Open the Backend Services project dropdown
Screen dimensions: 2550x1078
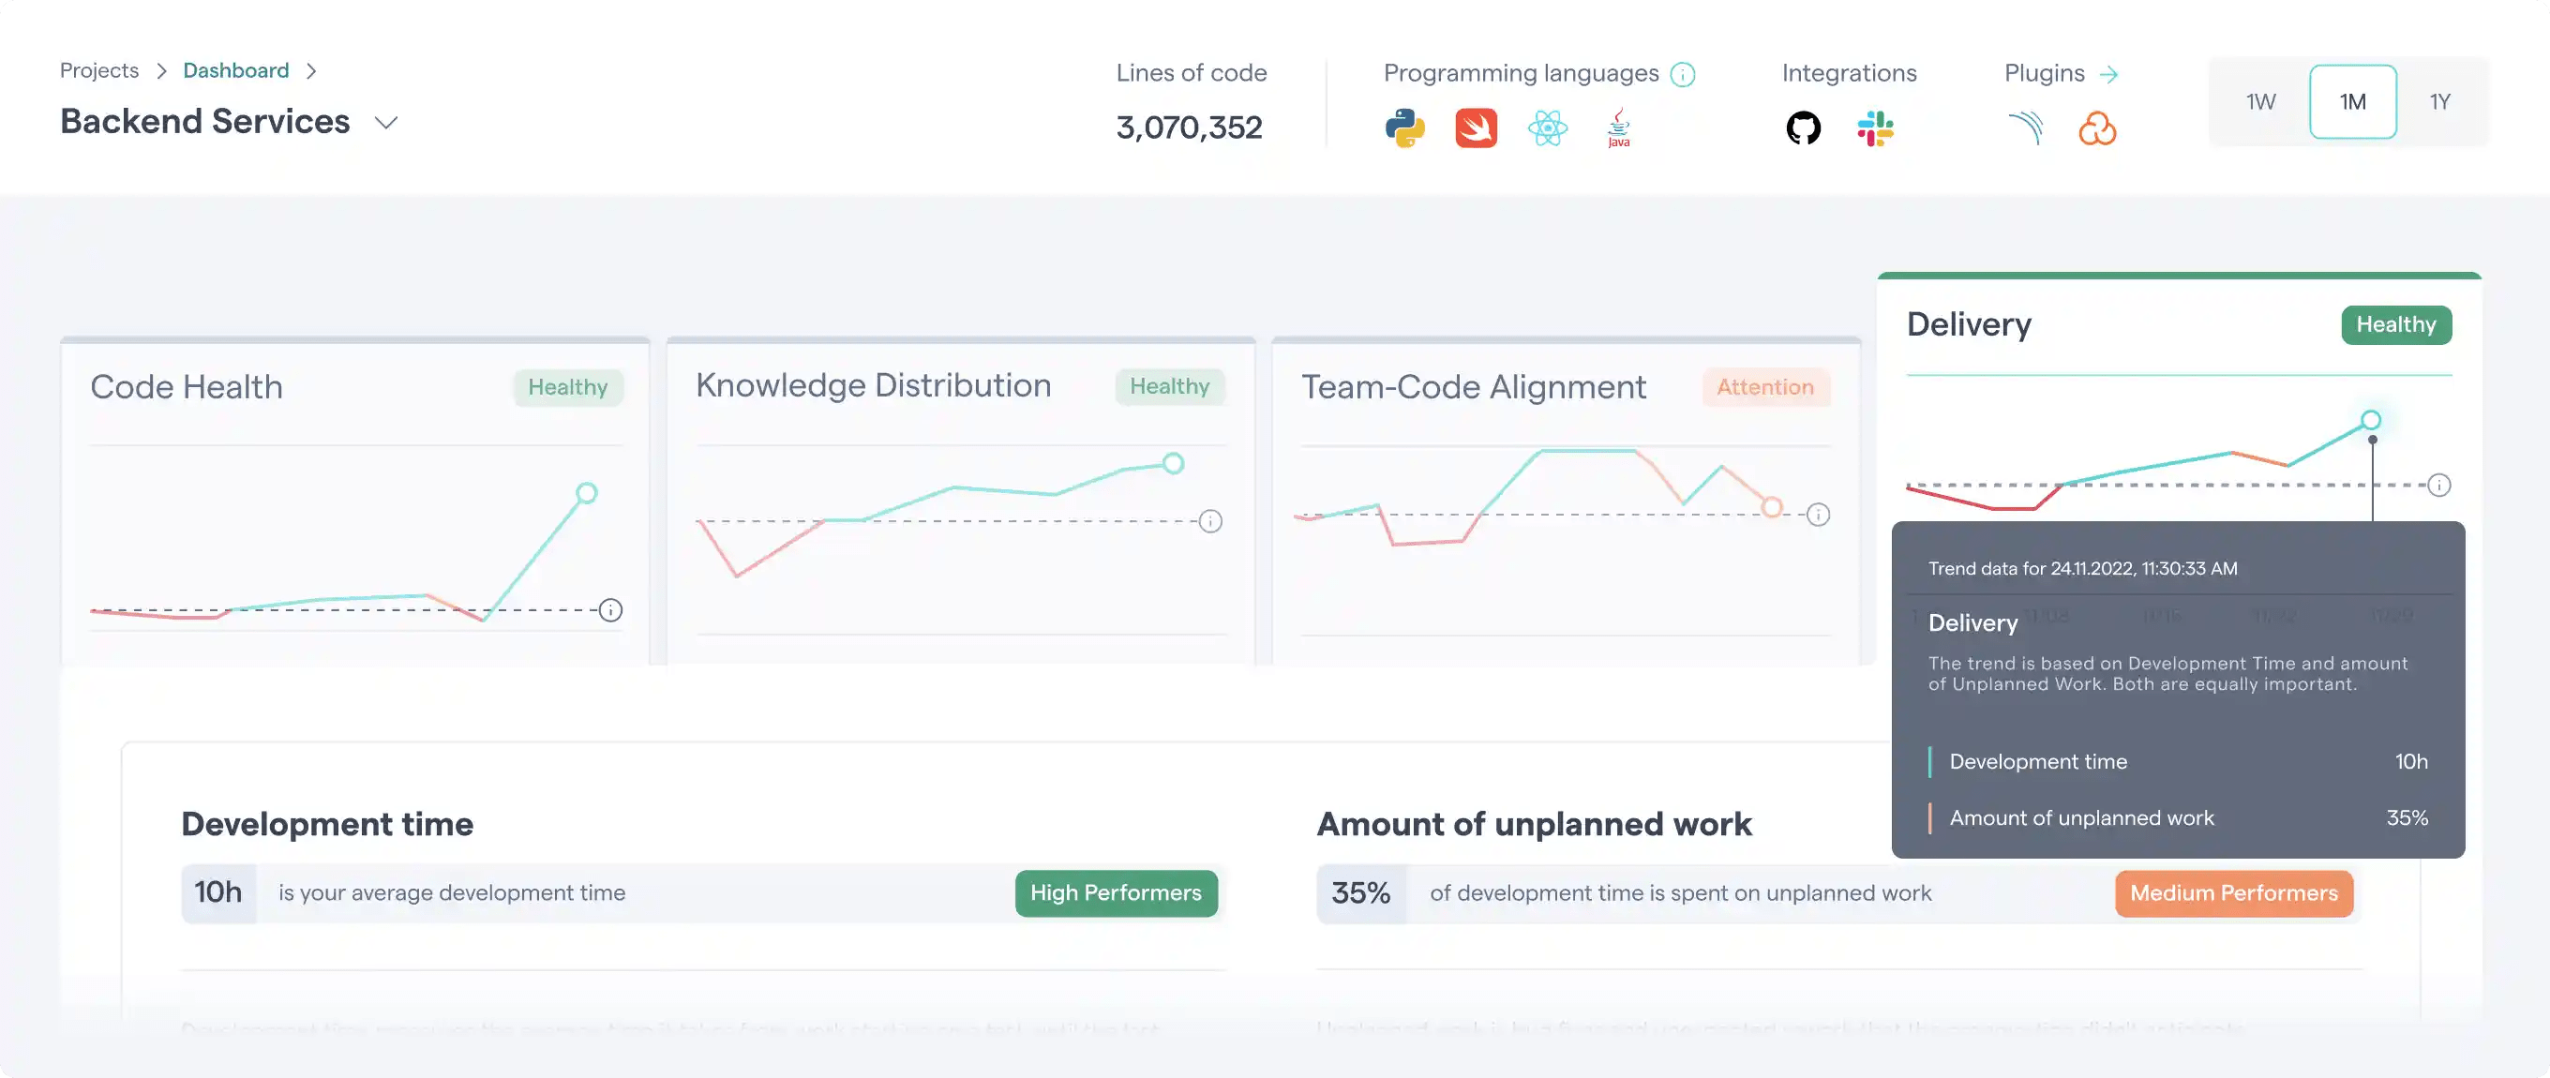coord(387,122)
